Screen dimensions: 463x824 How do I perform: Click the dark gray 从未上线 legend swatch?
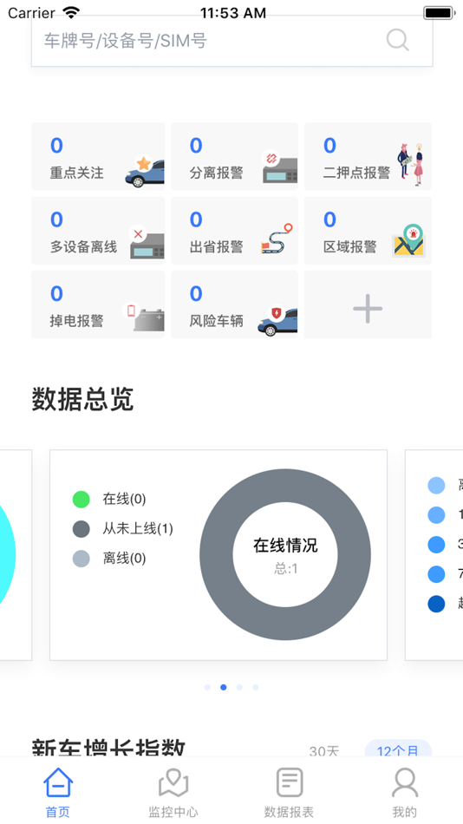[x=81, y=529]
